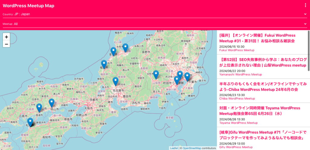
Task: Click the date 2024/06/29 13:00
Action: point(232,143)
